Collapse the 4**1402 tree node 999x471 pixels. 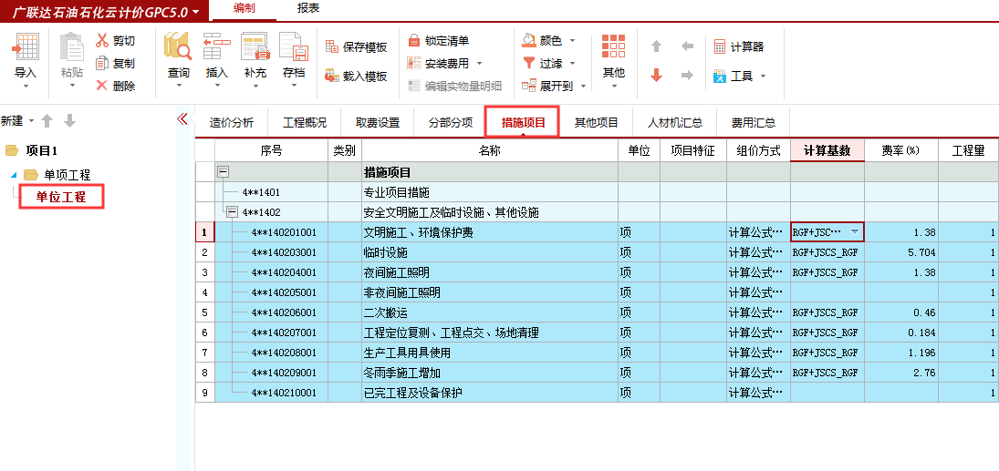pos(233,212)
